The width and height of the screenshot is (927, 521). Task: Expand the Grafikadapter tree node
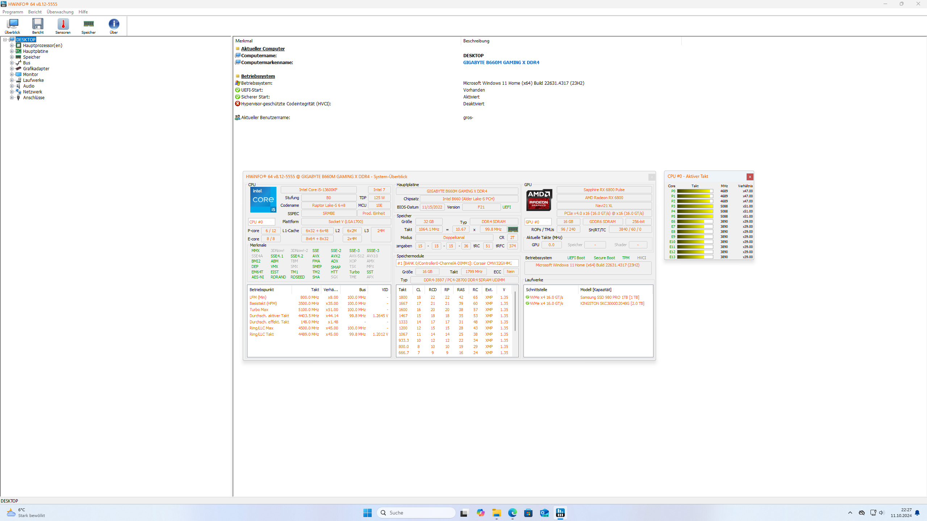tap(12, 69)
